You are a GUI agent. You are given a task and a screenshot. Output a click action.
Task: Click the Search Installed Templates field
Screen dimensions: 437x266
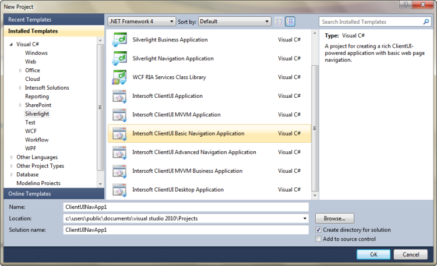[x=372, y=22]
